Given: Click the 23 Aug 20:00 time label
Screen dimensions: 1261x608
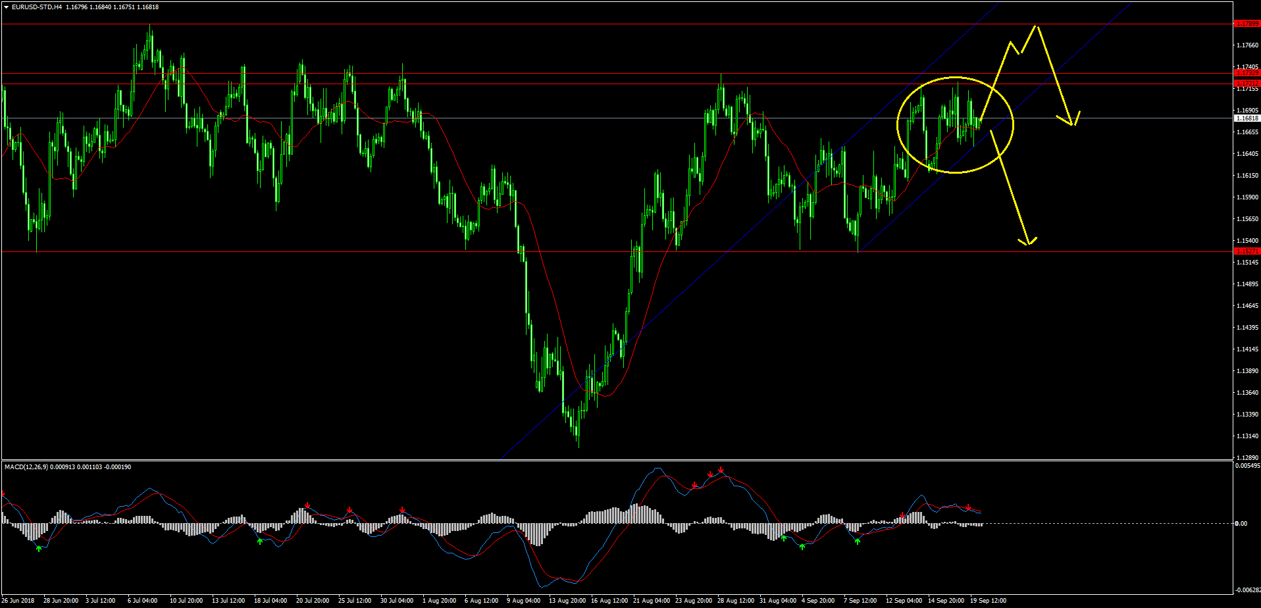Looking at the screenshot, I should (693, 601).
